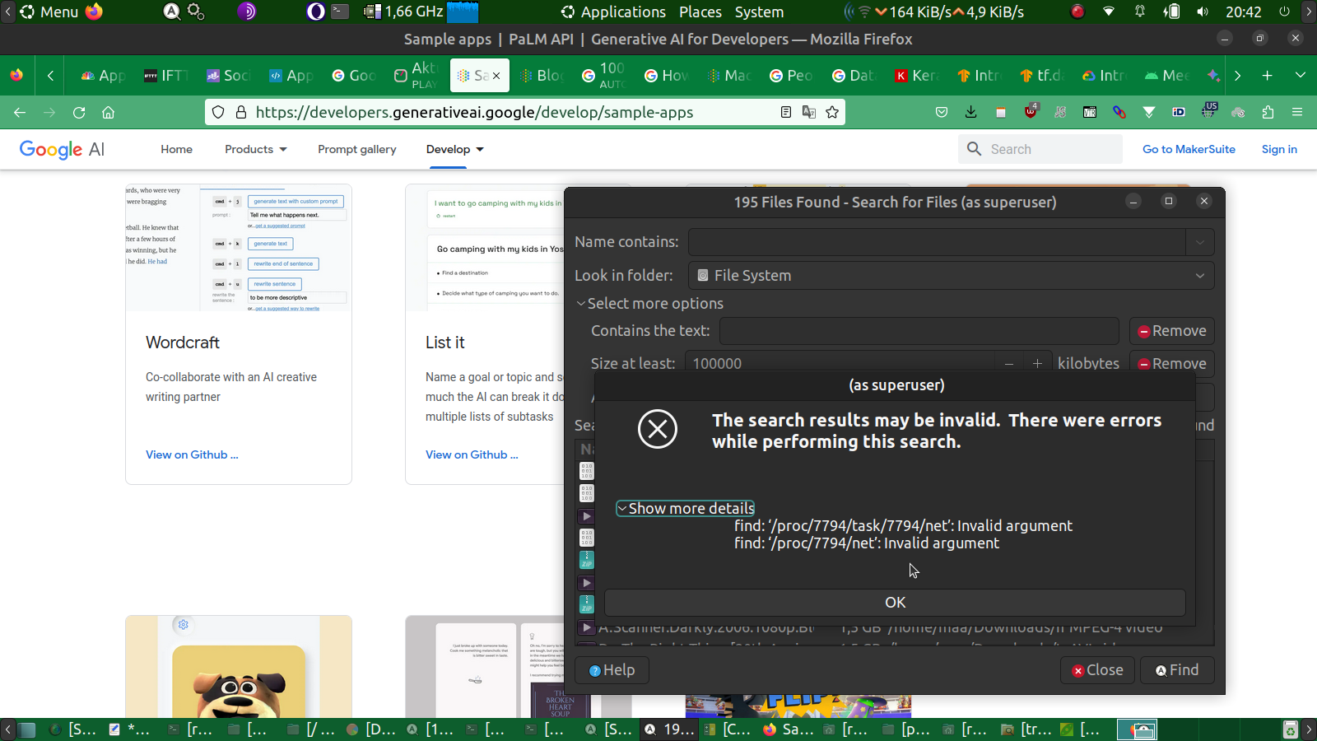Click OK in the superuser error dialog
Image resolution: width=1317 pixels, height=741 pixels.
895,603
